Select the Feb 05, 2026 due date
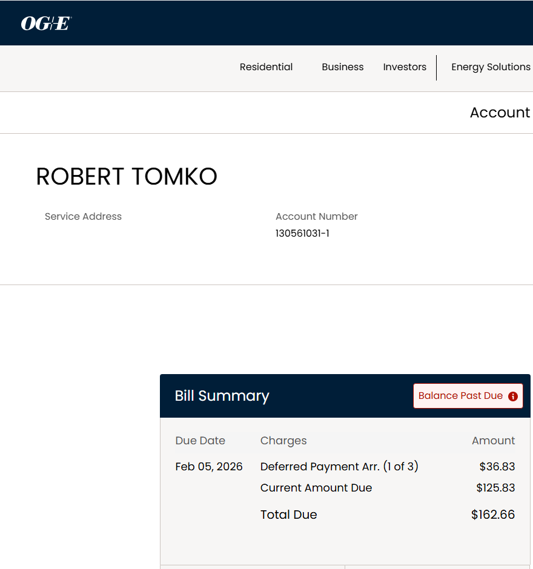The height and width of the screenshot is (569, 533). (x=209, y=467)
